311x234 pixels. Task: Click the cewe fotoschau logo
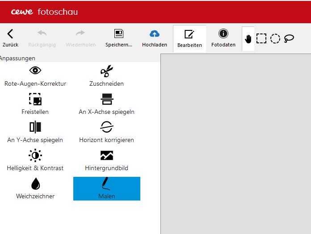tap(44, 12)
